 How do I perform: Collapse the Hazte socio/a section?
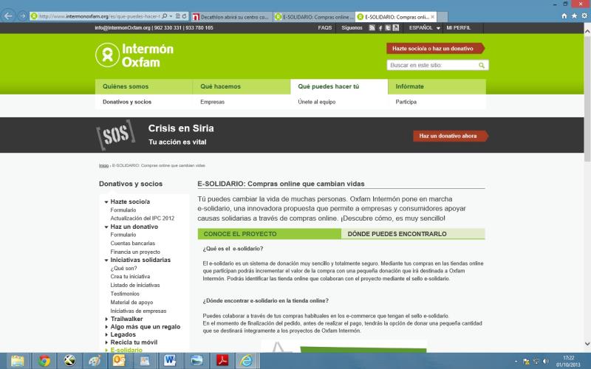click(x=106, y=202)
